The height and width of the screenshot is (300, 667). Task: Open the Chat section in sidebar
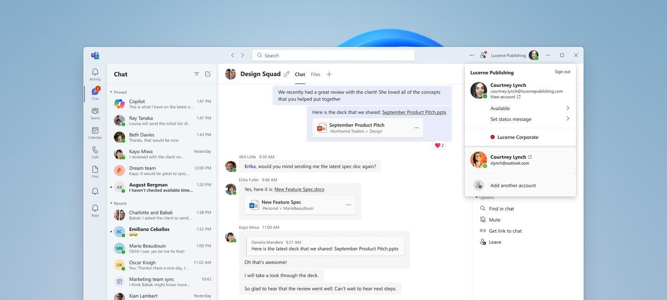pos(95,94)
